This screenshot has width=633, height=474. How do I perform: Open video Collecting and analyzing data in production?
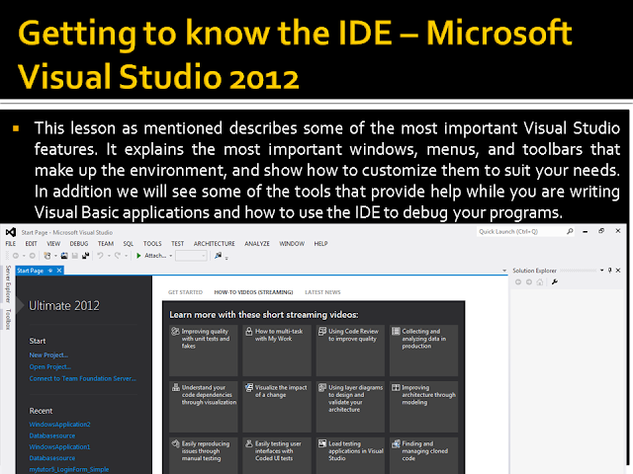click(424, 351)
